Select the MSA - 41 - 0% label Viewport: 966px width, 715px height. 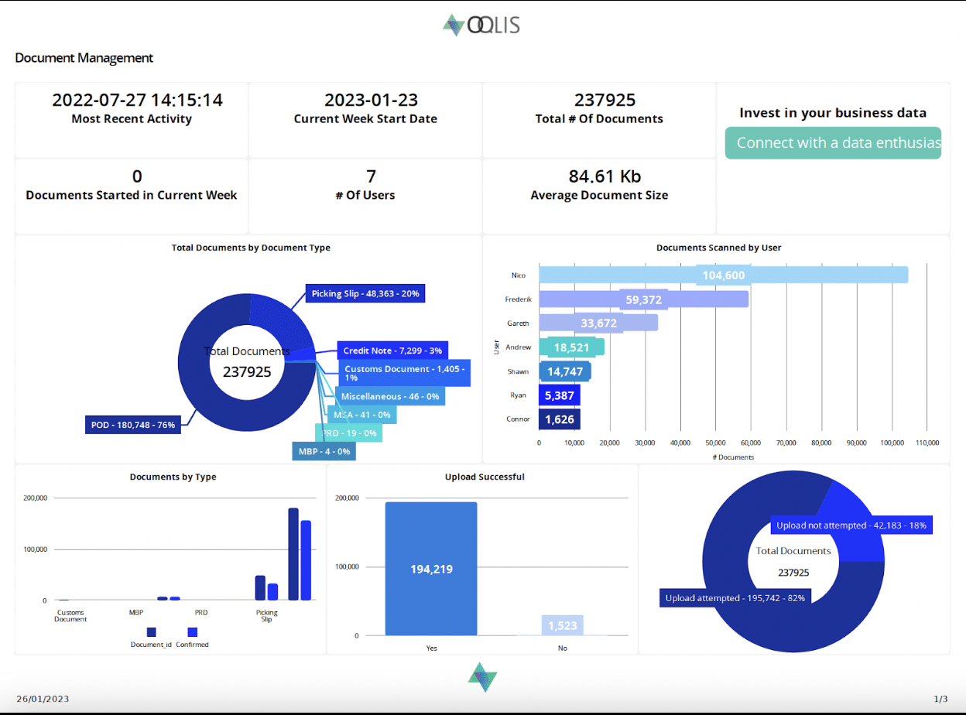(x=361, y=415)
